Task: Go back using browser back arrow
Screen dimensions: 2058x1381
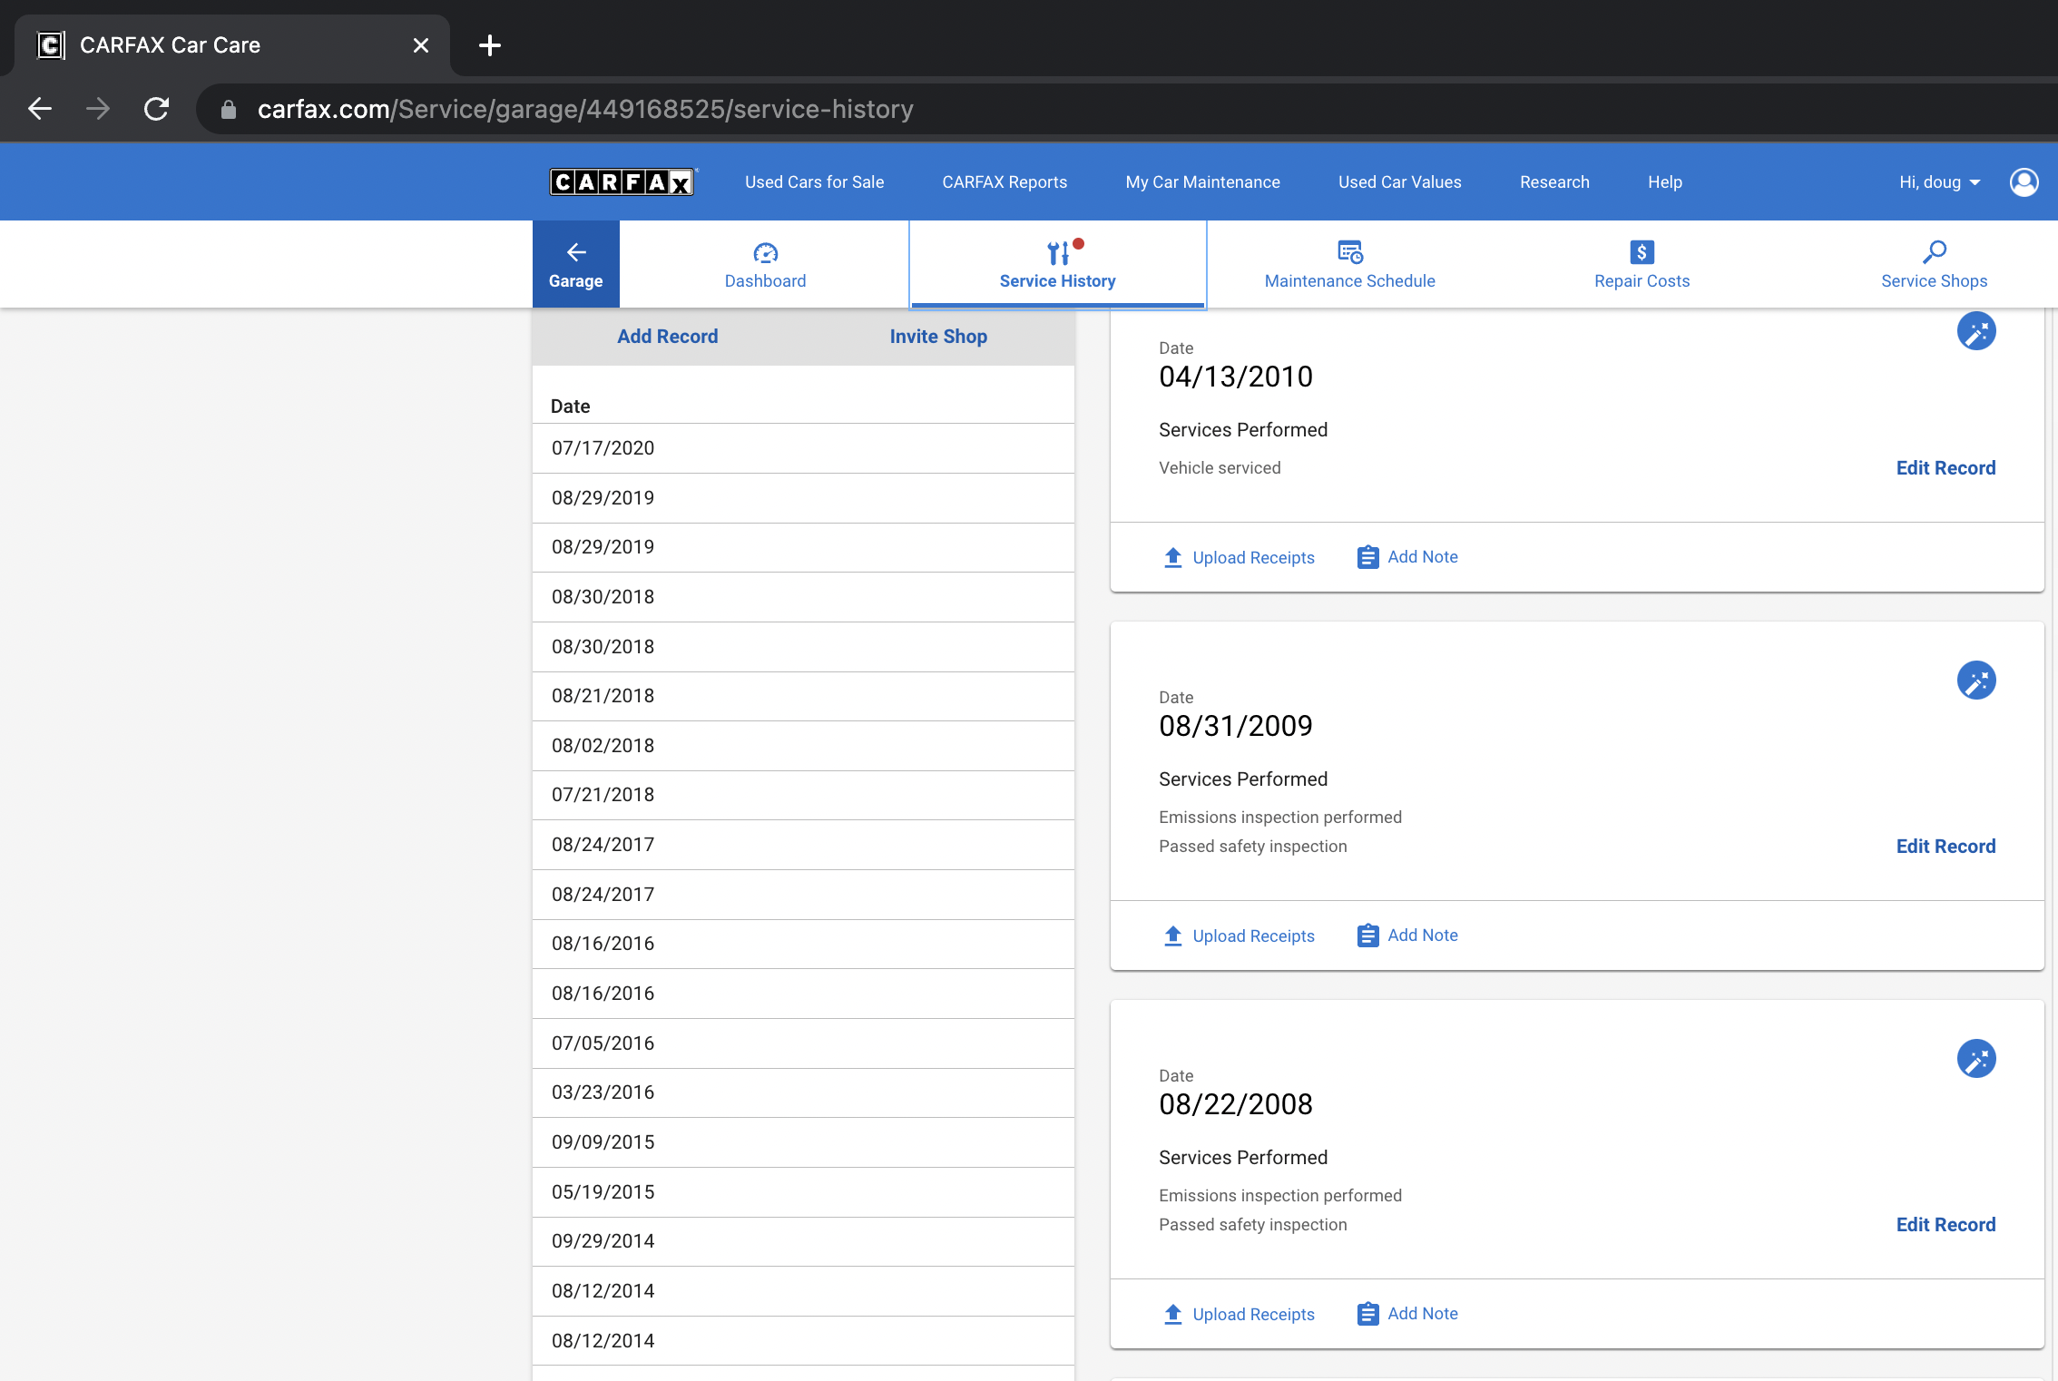Action: (x=40, y=109)
